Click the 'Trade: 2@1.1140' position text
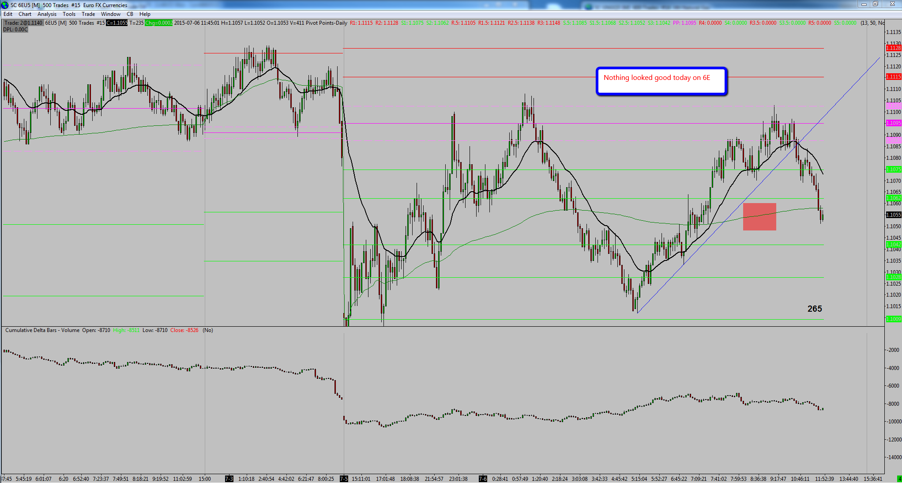The width and height of the screenshot is (902, 483). pyautogui.click(x=23, y=23)
